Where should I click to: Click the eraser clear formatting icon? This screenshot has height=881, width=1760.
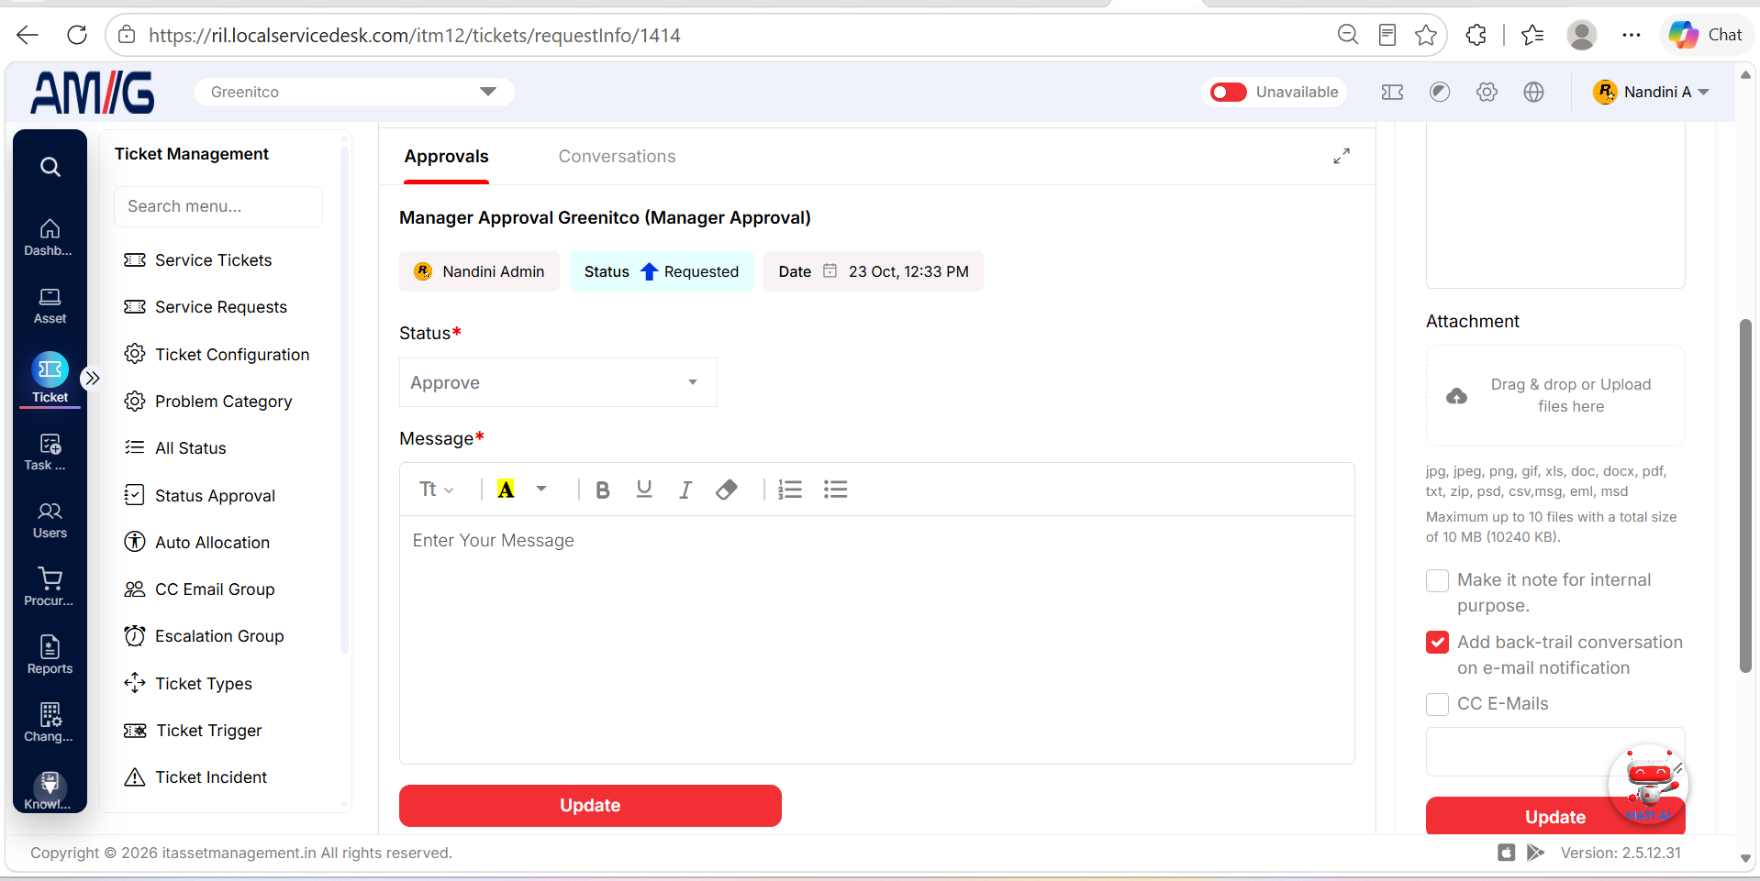click(x=727, y=490)
